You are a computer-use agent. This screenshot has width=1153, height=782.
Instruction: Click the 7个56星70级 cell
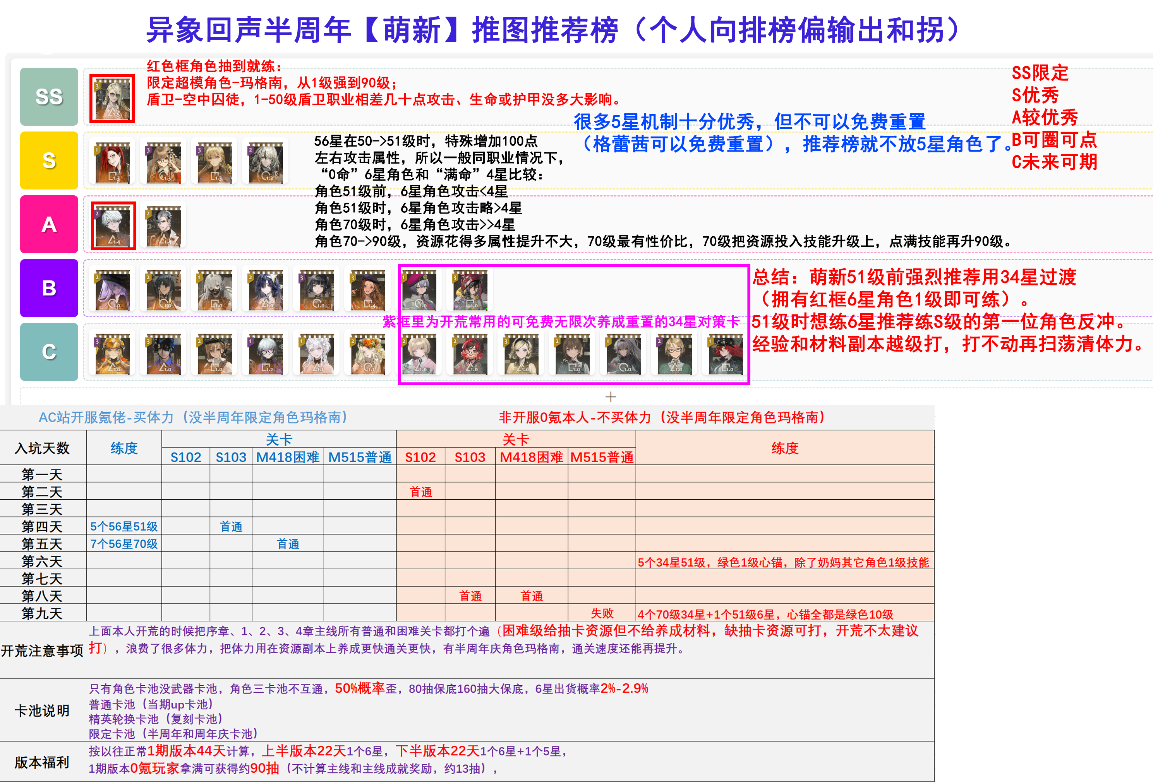pos(124,544)
